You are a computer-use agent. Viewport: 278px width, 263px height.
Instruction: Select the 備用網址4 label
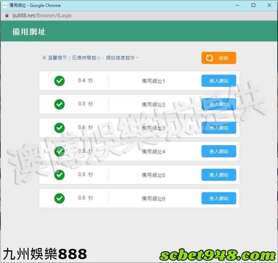153,151
